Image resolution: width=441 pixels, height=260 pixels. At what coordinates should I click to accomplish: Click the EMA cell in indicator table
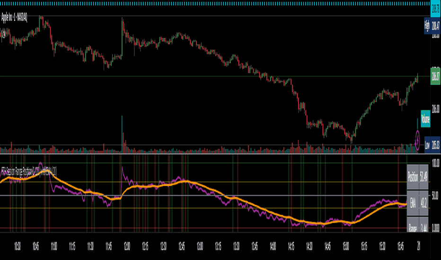413,203
